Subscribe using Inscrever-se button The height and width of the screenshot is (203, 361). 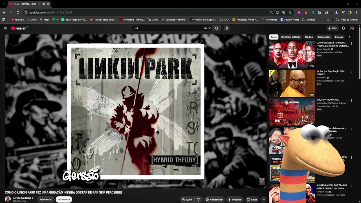[64, 199]
